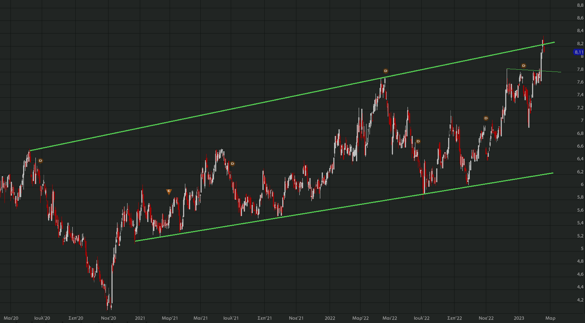The width and height of the screenshot is (585, 323).
Task: Click the 8,4 price axis label
Action: click(x=580, y=31)
